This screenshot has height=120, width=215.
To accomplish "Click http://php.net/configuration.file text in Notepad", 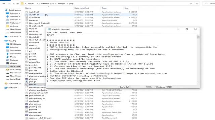I will pos(75,81).
